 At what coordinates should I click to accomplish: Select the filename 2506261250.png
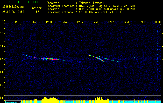(x=13, y=7)
